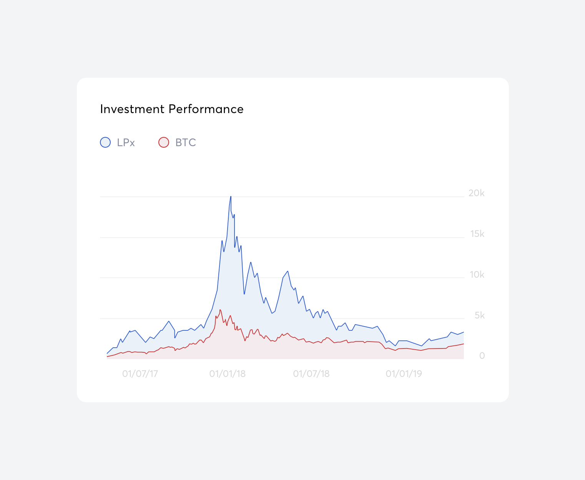The image size is (585, 480).
Task: Click the 01/01/19 date axis label
Action: (404, 374)
